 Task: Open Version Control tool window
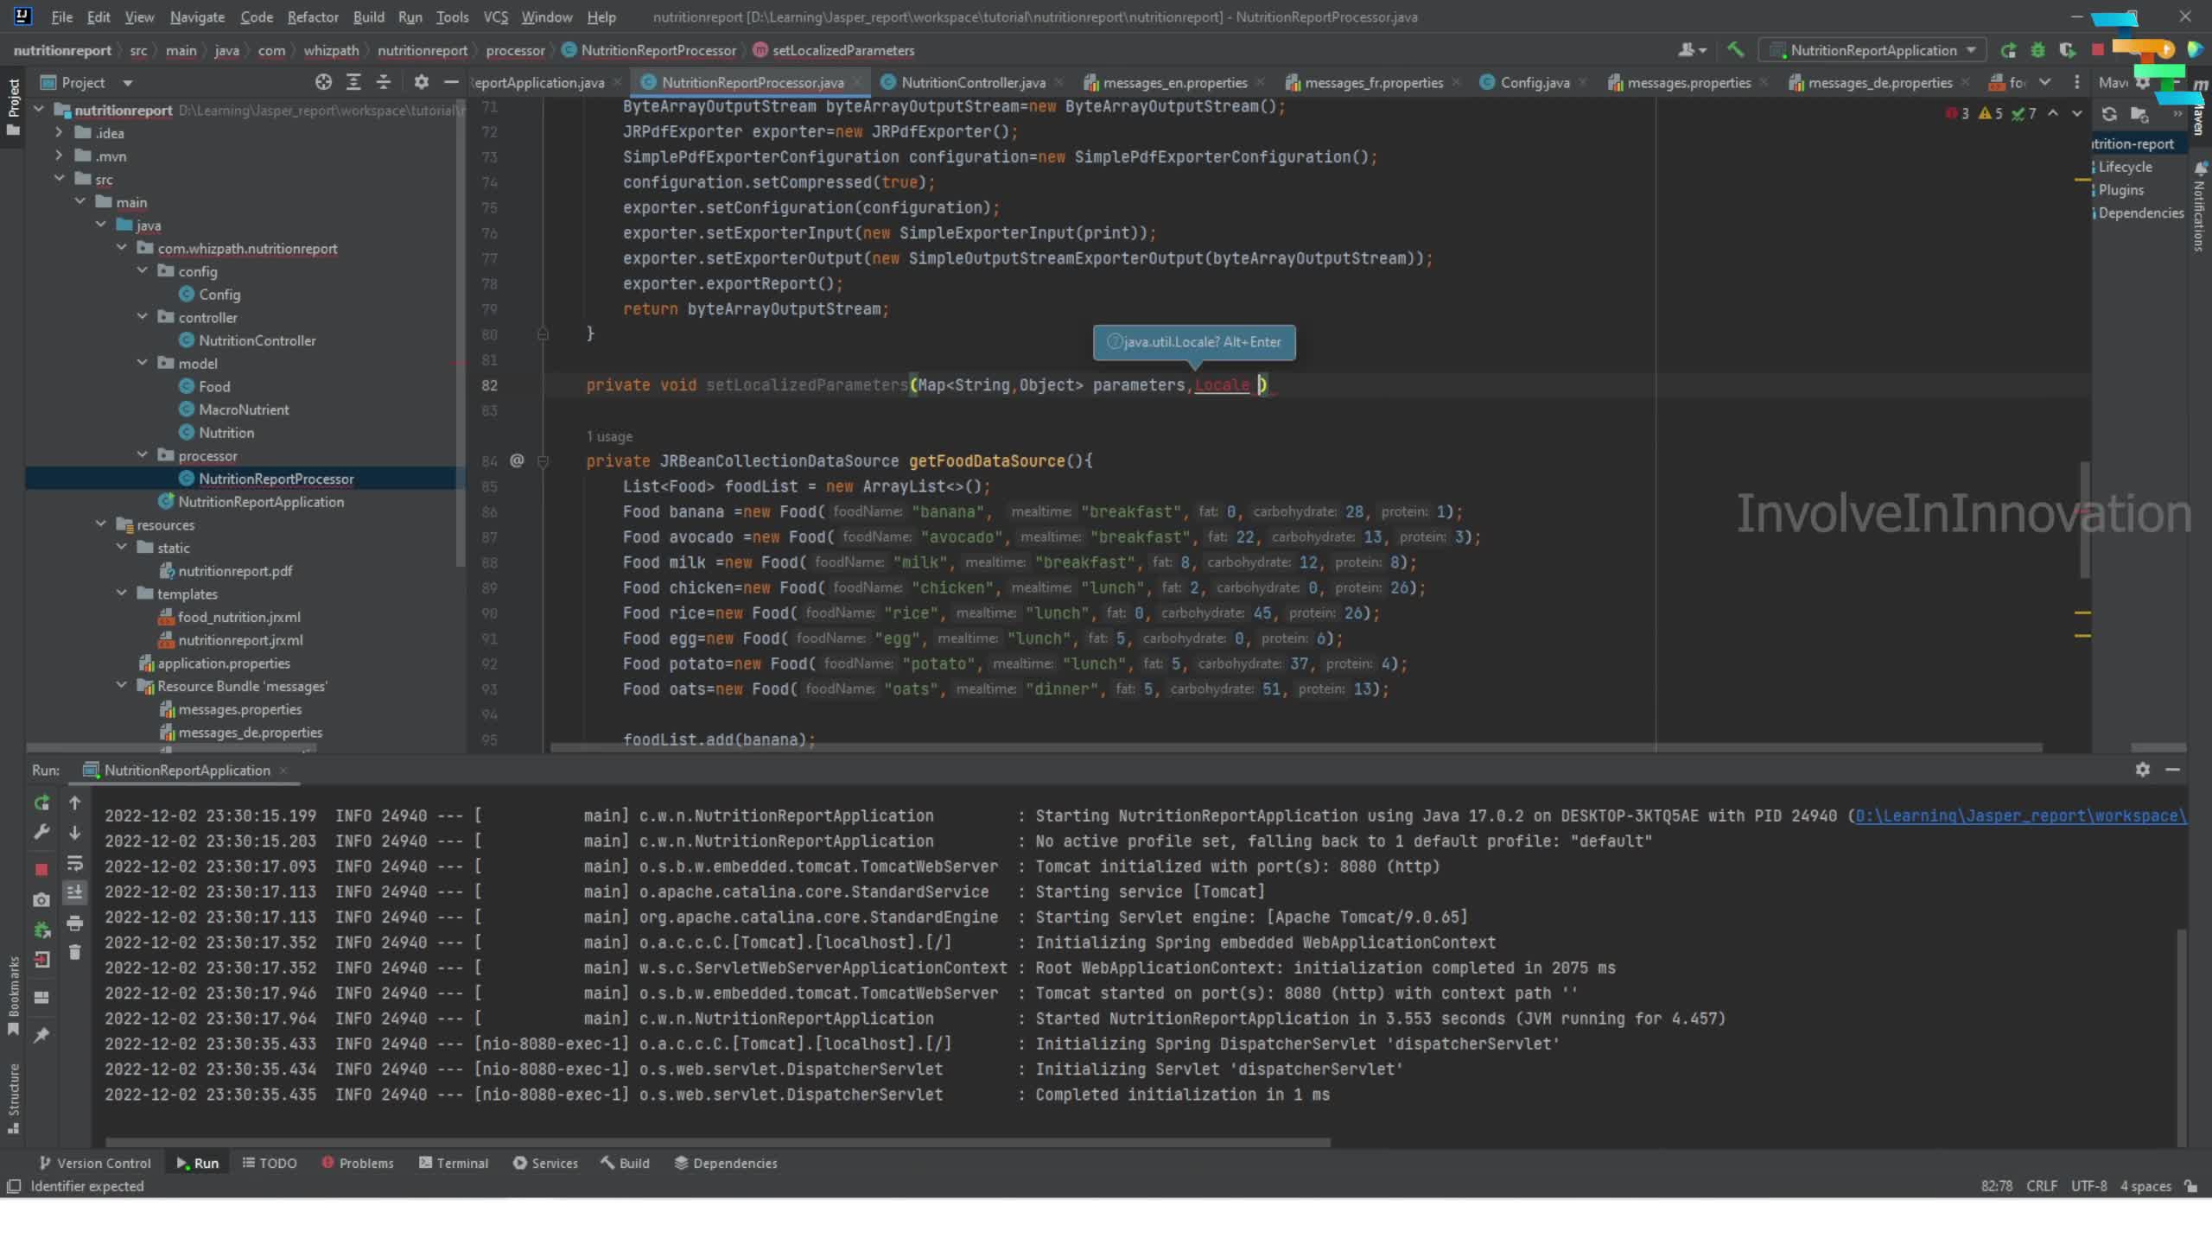[95, 1163]
